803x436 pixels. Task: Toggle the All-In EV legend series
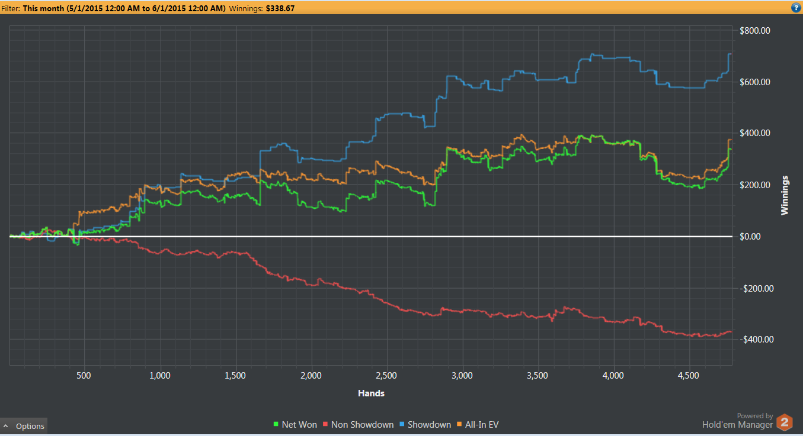point(478,424)
